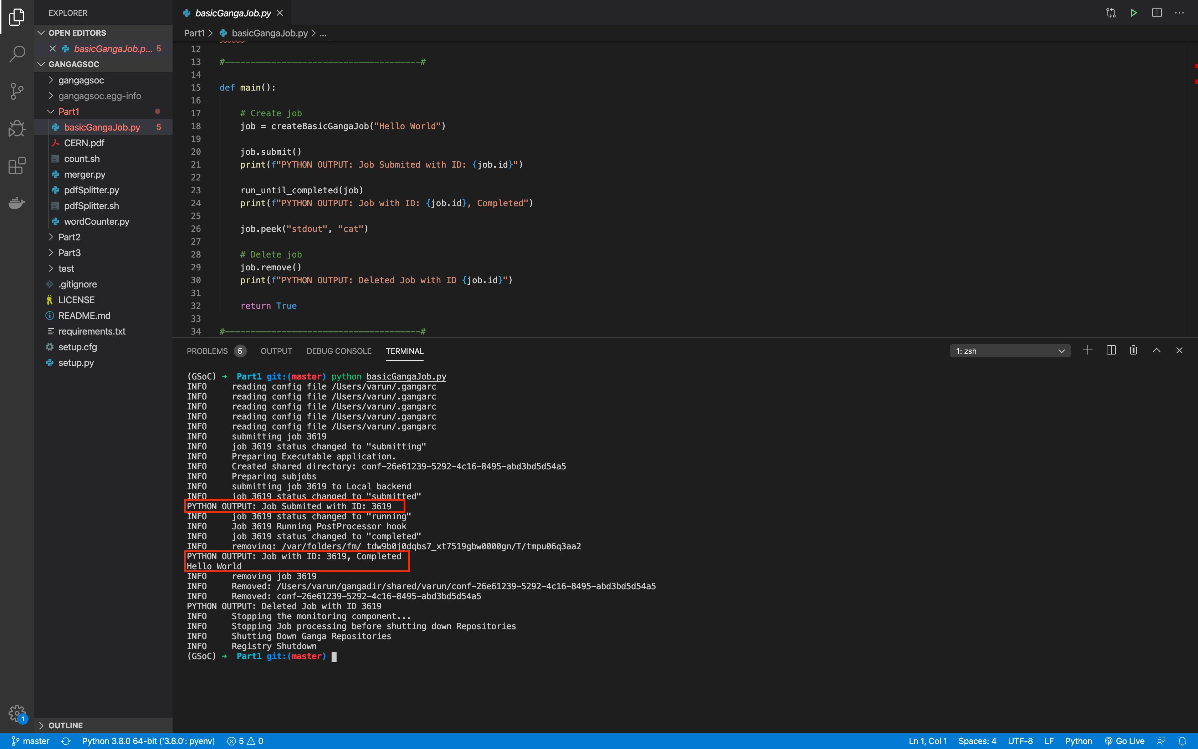
Task: Switch to the PROBLEMS tab
Action: click(x=216, y=351)
